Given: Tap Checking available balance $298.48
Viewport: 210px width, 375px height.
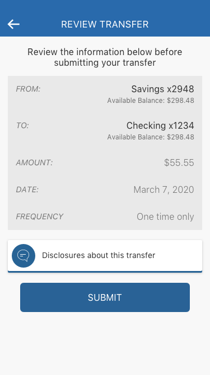Looking at the screenshot, I should coord(151,137).
